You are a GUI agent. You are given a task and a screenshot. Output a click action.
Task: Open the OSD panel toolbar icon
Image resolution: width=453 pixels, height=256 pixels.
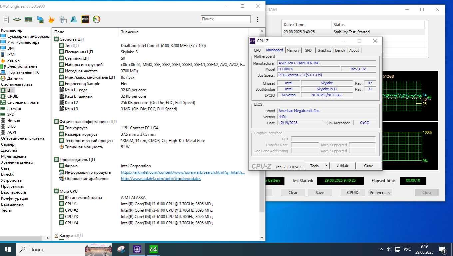[x=85, y=19]
